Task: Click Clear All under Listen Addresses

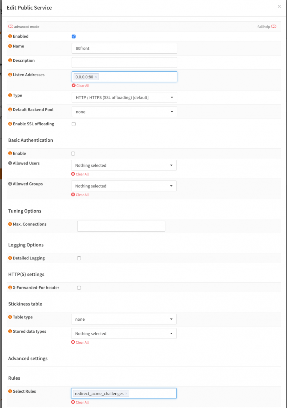Action: pos(81,86)
